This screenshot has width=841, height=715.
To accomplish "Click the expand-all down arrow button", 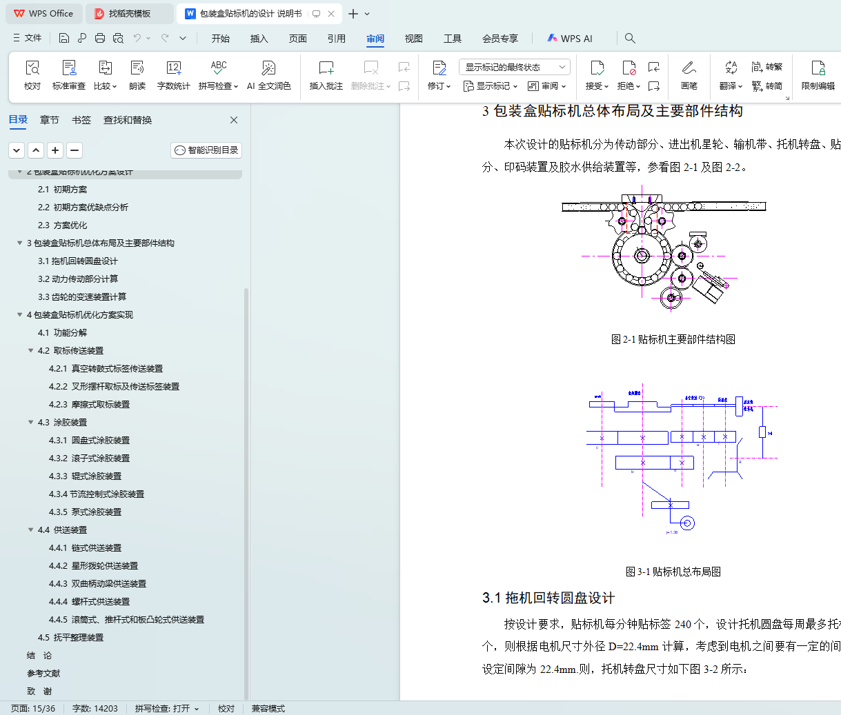I will coord(17,150).
